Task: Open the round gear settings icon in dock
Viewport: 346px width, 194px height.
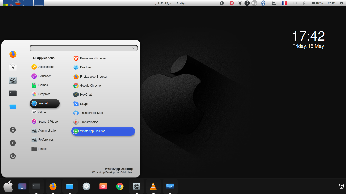Action: click(x=86, y=186)
